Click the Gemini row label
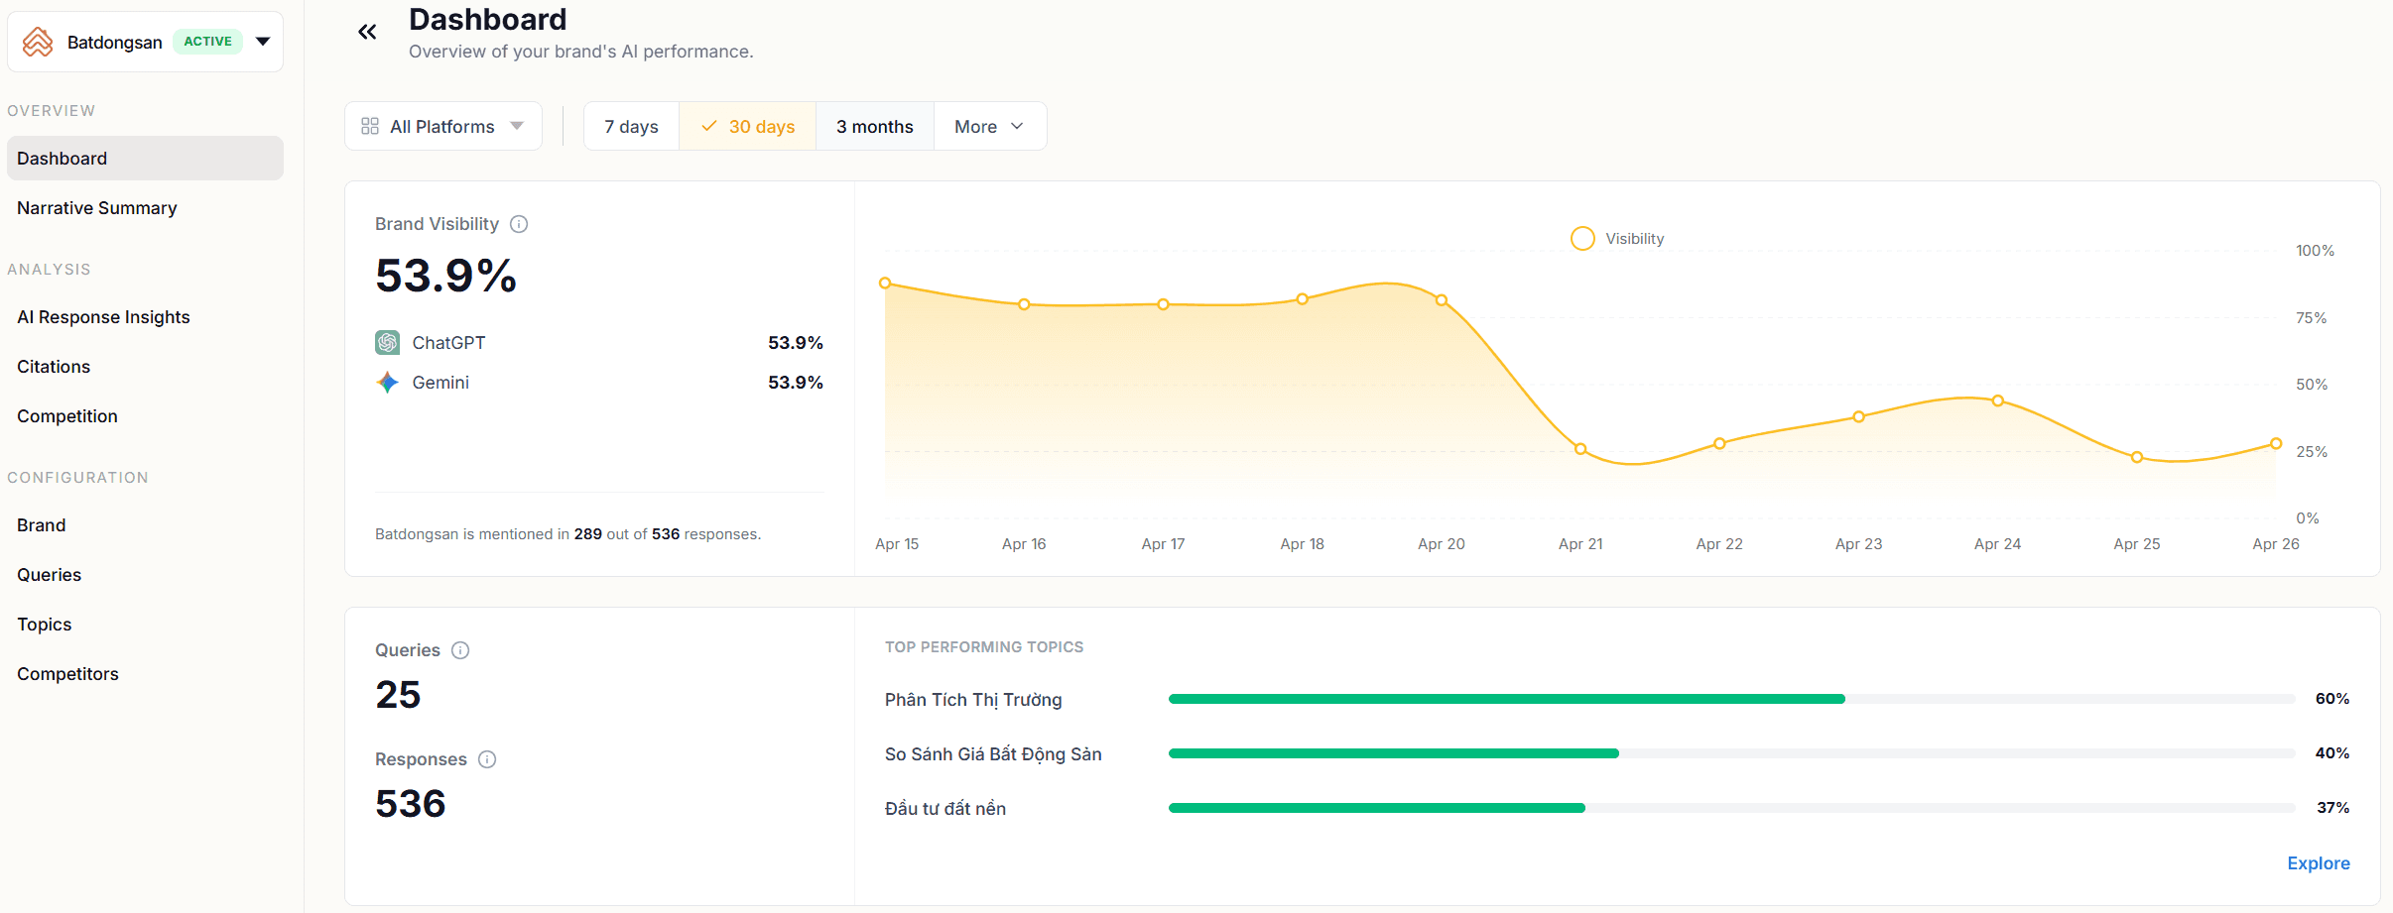Image resolution: width=2393 pixels, height=913 pixels. (x=441, y=383)
